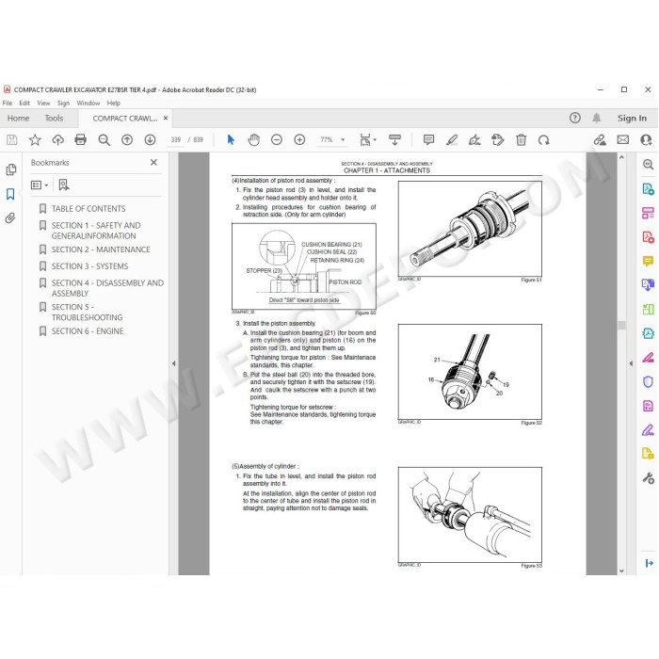659x659 pixels.
Task: Open bookmark options list dropdown
Action: (x=40, y=185)
